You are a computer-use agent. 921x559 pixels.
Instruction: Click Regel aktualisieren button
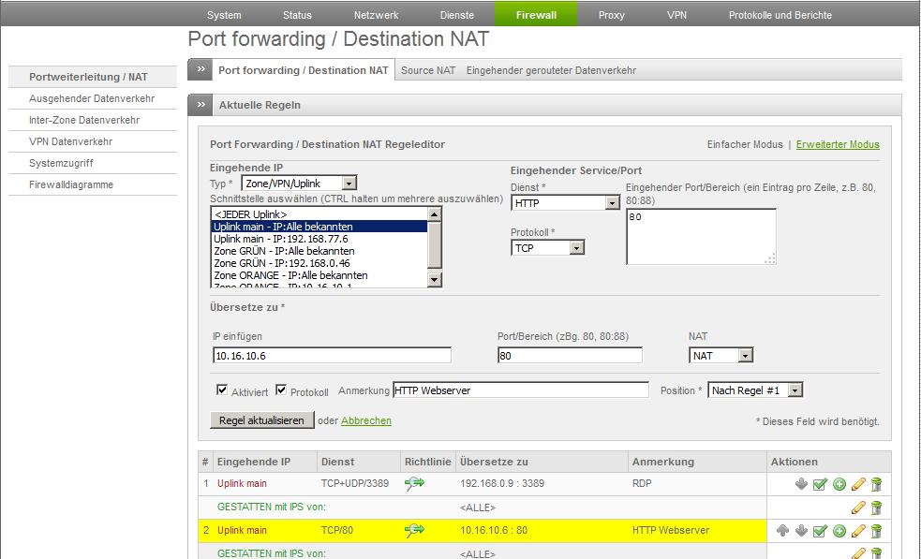tap(262, 420)
